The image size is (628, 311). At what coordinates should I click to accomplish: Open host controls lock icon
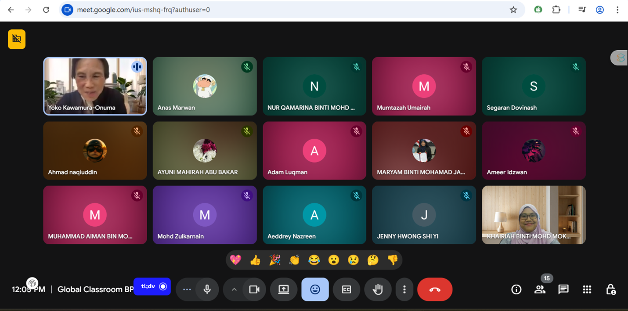pos(610,289)
